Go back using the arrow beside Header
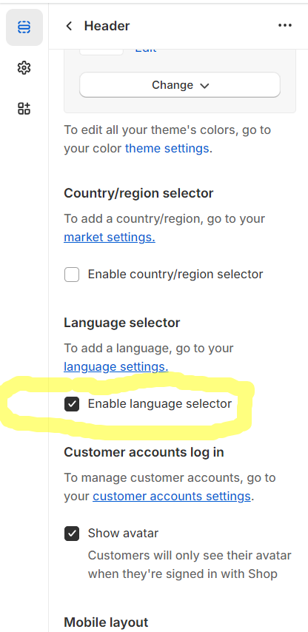308x632 pixels. coord(69,26)
